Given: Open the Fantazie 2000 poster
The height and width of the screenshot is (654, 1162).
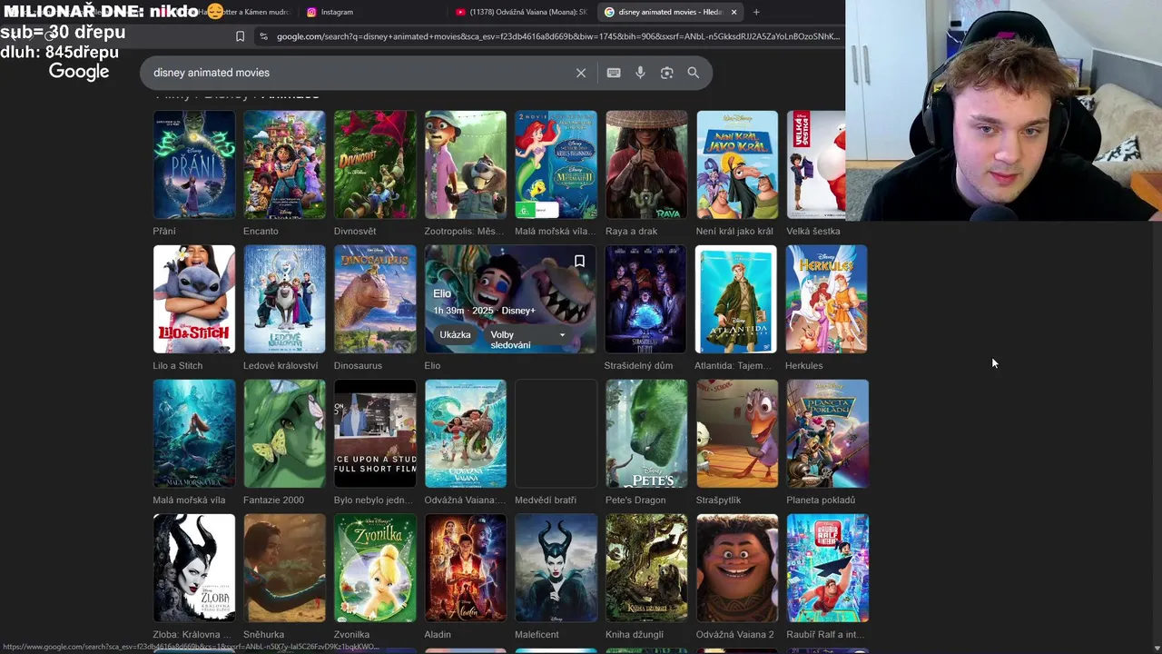Looking at the screenshot, I should (x=284, y=433).
